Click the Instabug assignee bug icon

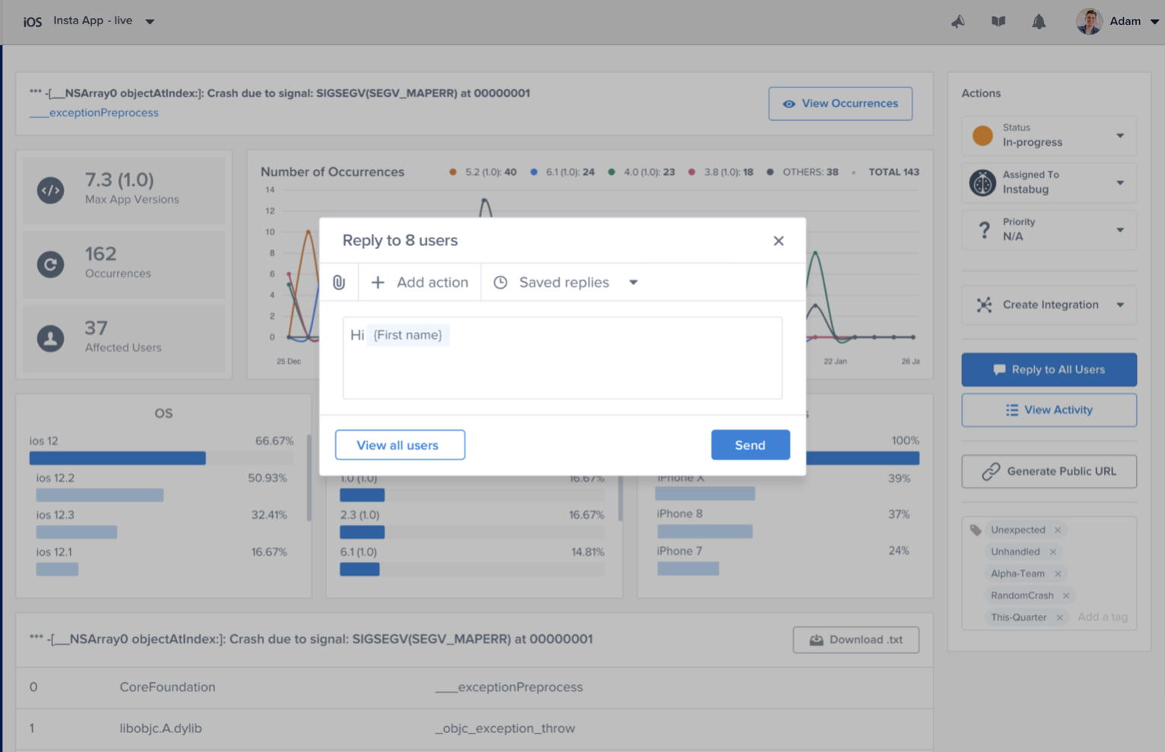tap(982, 182)
